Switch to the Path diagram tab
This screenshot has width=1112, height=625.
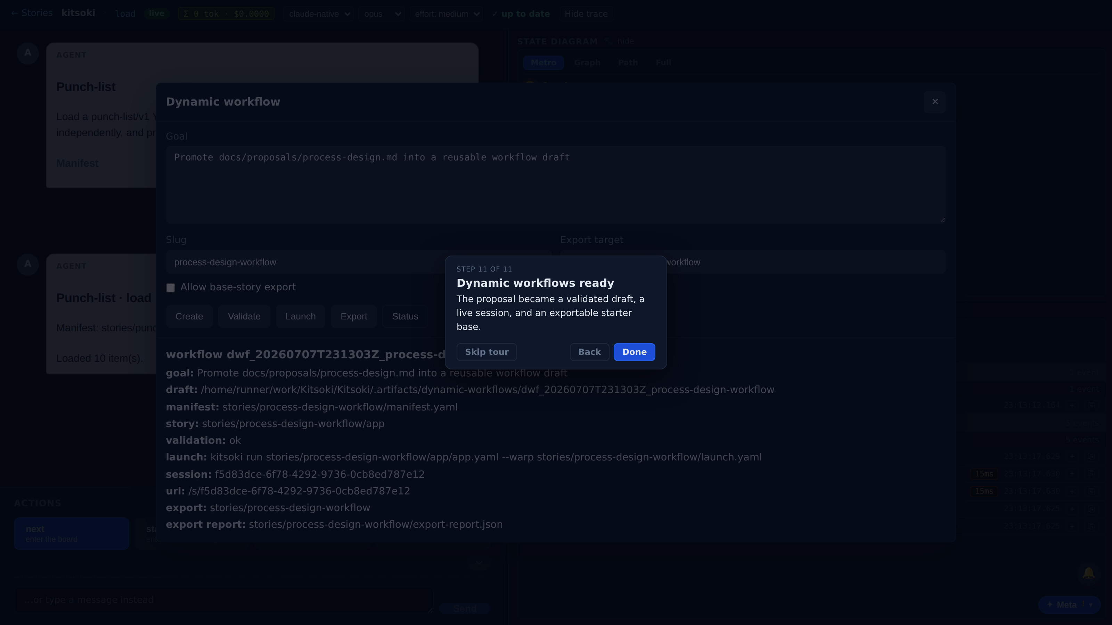[x=628, y=62]
